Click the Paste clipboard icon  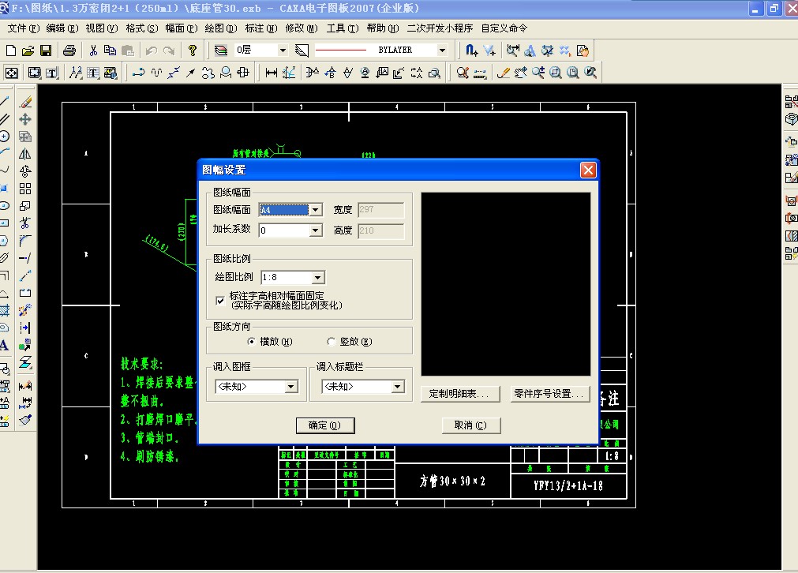coord(128,51)
